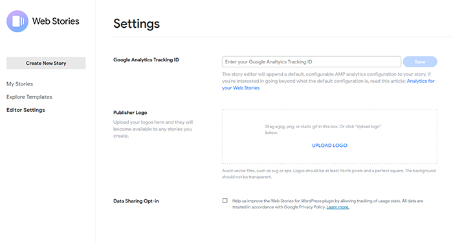Viewport: 453px width, 242px height.
Task: Click the Google Analytics Tracking ID label
Action: [x=146, y=60]
